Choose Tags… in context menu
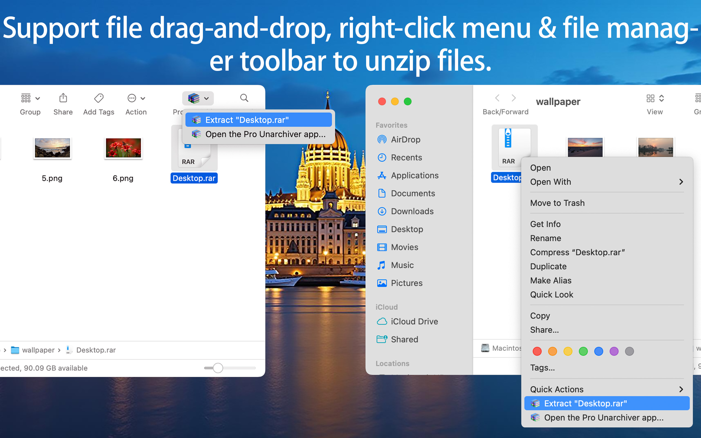 607,368
